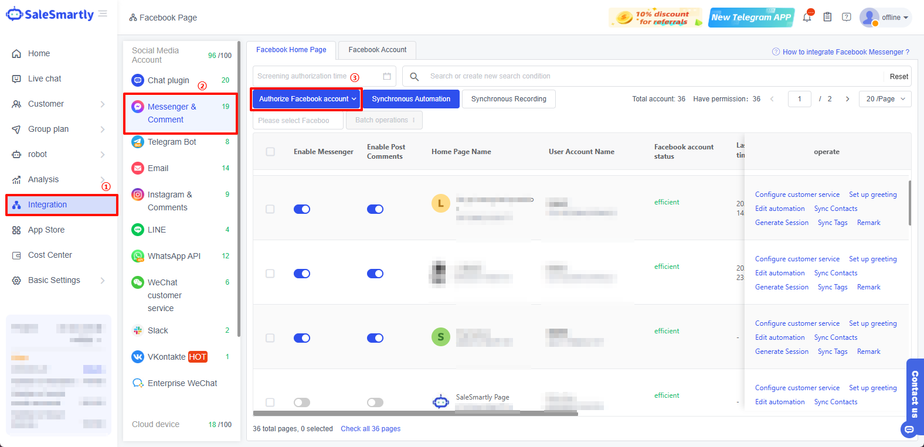Open the help question mark icon

click(x=846, y=17)
